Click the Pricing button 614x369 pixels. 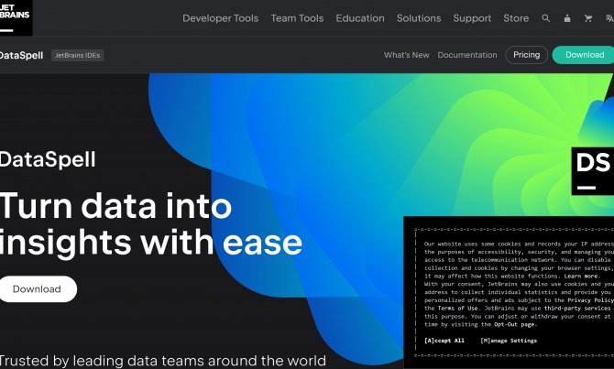(x=527, y=55)
